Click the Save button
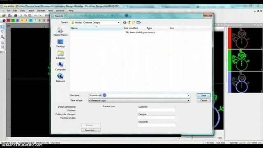263x148 pixels. (x=204, y=95)
